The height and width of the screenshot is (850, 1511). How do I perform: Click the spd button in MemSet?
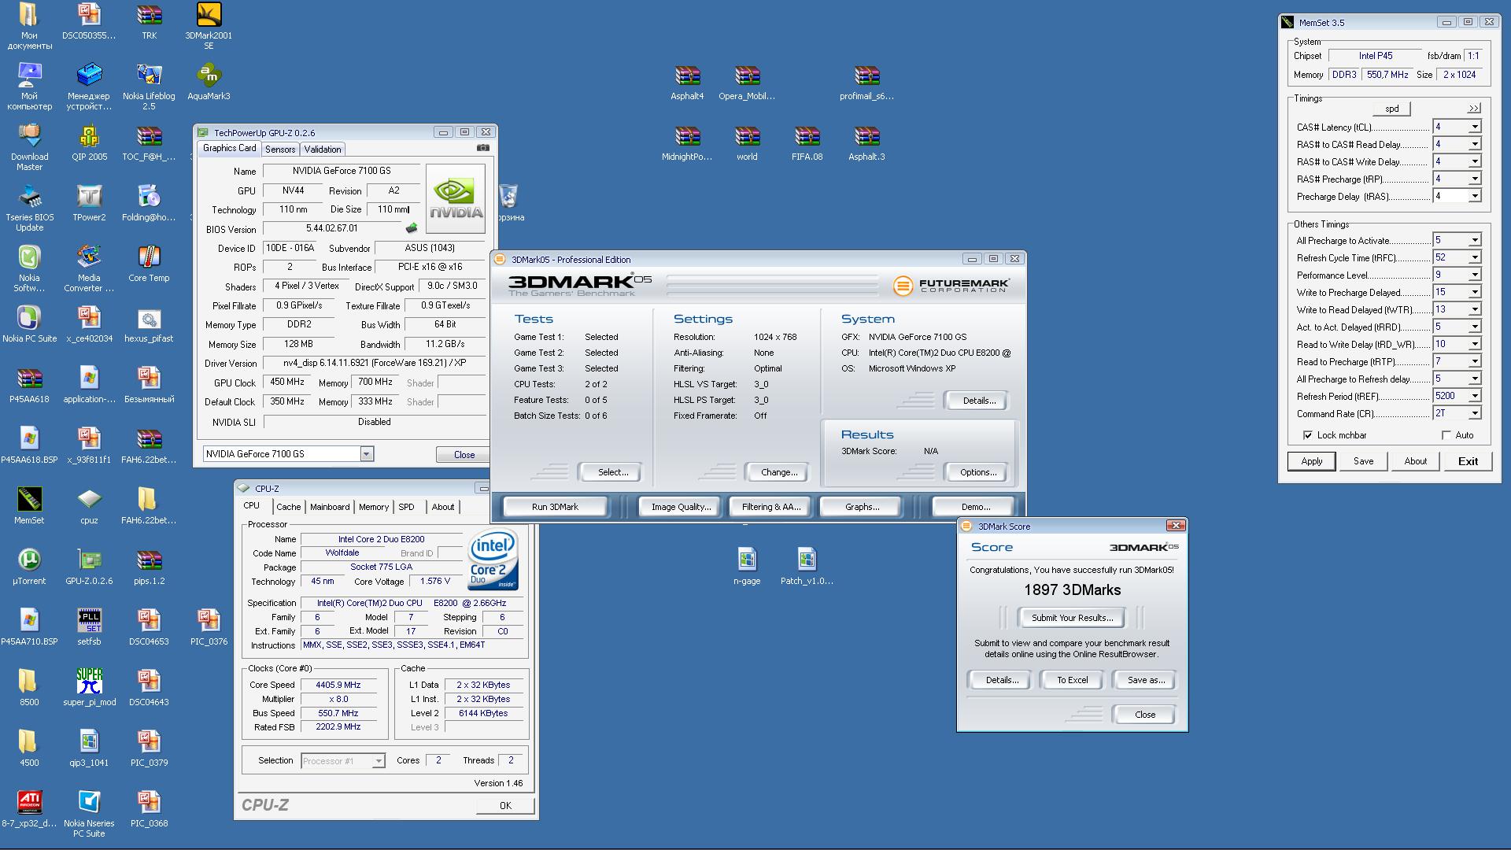pyautogui.click(x=1392, y=109)
